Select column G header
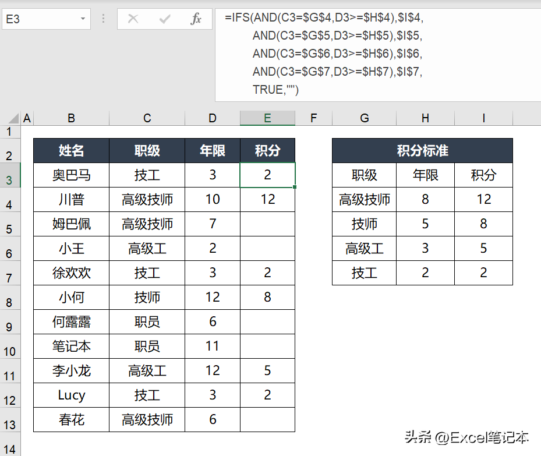This screenshot has width=541, height=456. click(x=365, y=118)
